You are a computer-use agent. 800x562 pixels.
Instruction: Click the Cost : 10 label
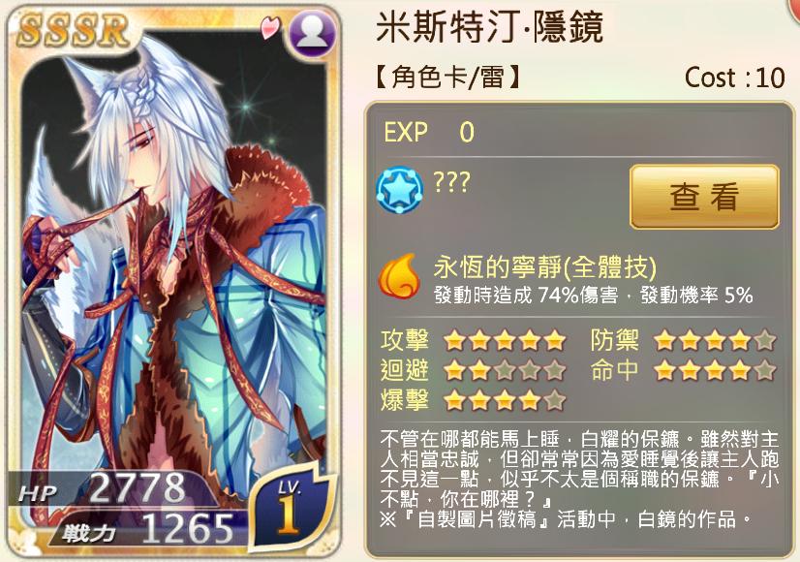(x=735, y=78)
